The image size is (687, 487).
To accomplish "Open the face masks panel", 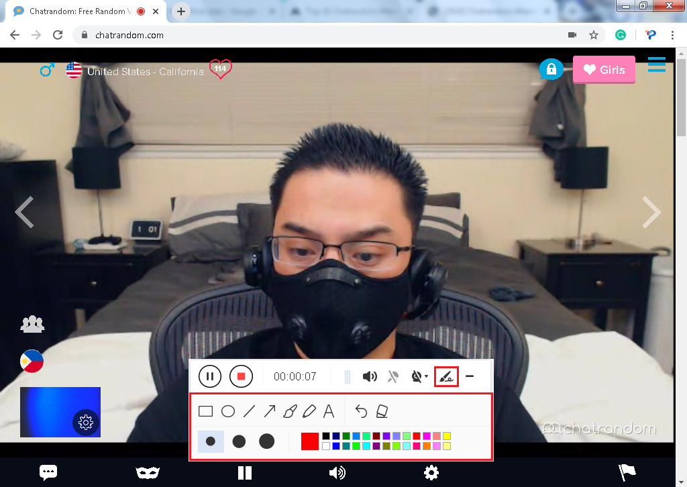I will 148,472.
